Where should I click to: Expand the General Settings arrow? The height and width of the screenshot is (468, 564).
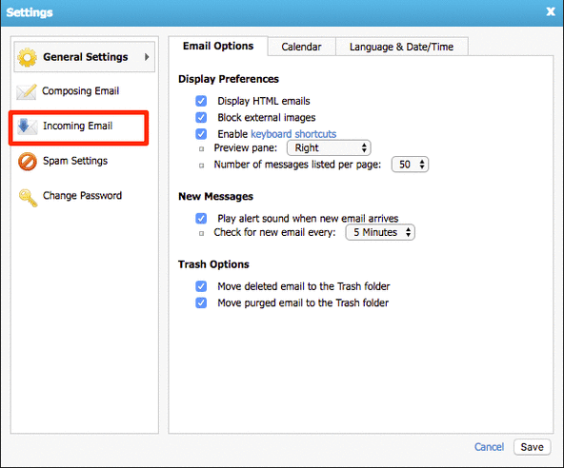(147, 57)
